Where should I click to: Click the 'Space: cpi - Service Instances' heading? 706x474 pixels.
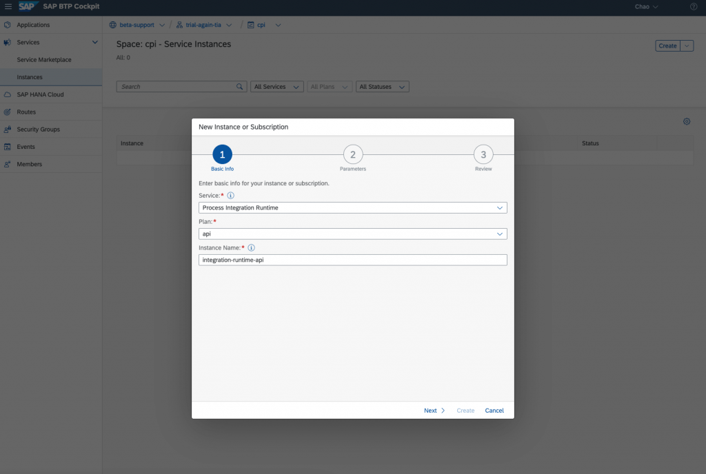174,44
